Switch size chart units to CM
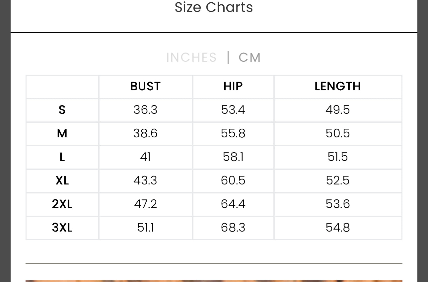This screenshot has height=282, width=428. (250, 57)
